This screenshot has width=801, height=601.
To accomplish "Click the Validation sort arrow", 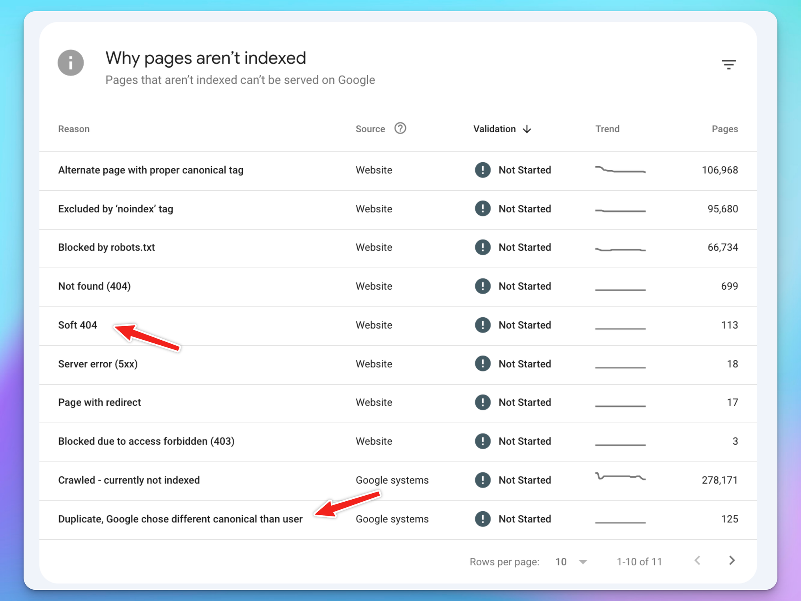I will [x=527, y=129].
